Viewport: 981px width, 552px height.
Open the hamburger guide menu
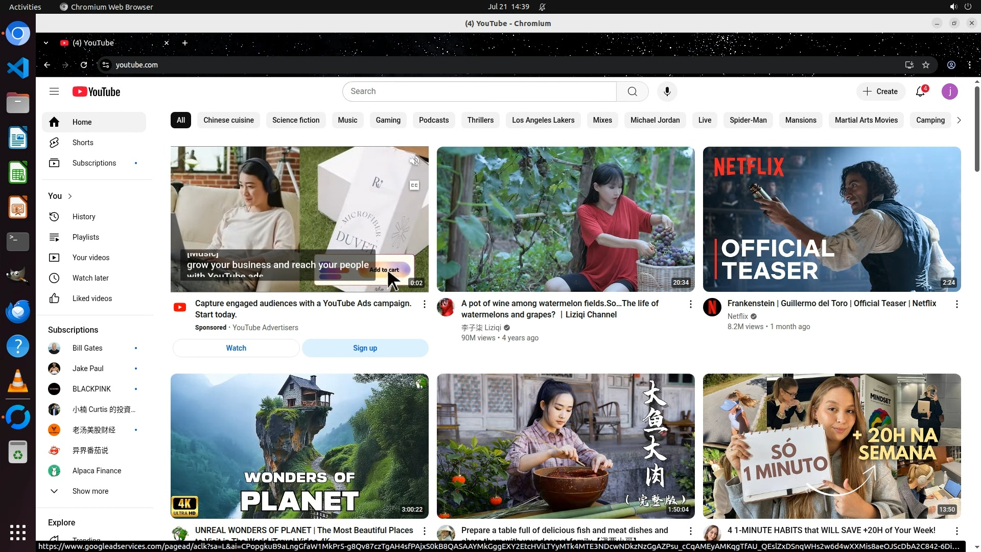[54, 91]
